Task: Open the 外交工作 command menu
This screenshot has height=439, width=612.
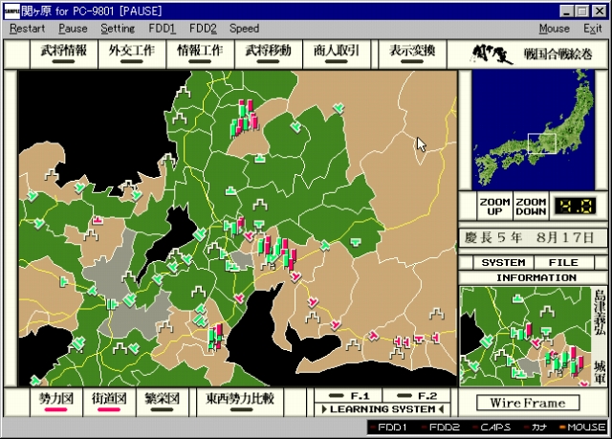Action: pyautogui.click(x=130, y=52)
